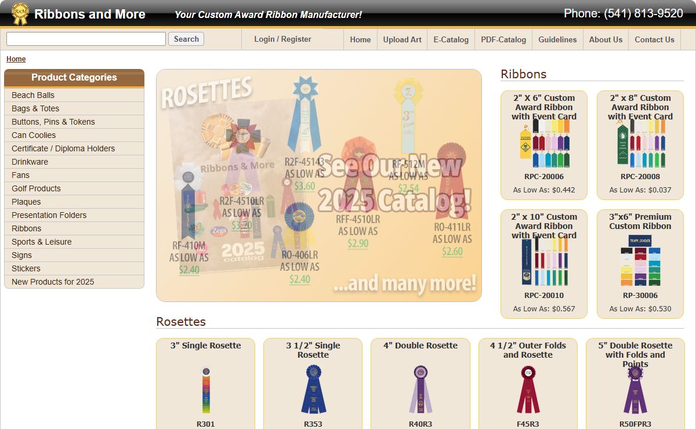
Task: Click the Product Categories sidebar header
Action: point(74,78)
